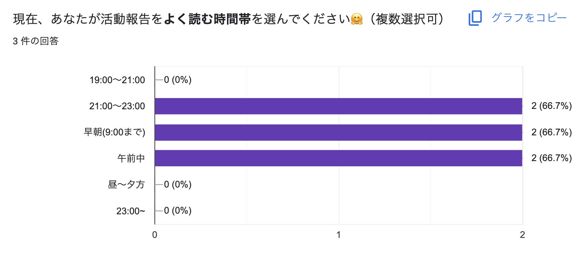This screenshot has height=270, width=585.
Task: Click the 23:00~ category label
Action: coord(131,211)
